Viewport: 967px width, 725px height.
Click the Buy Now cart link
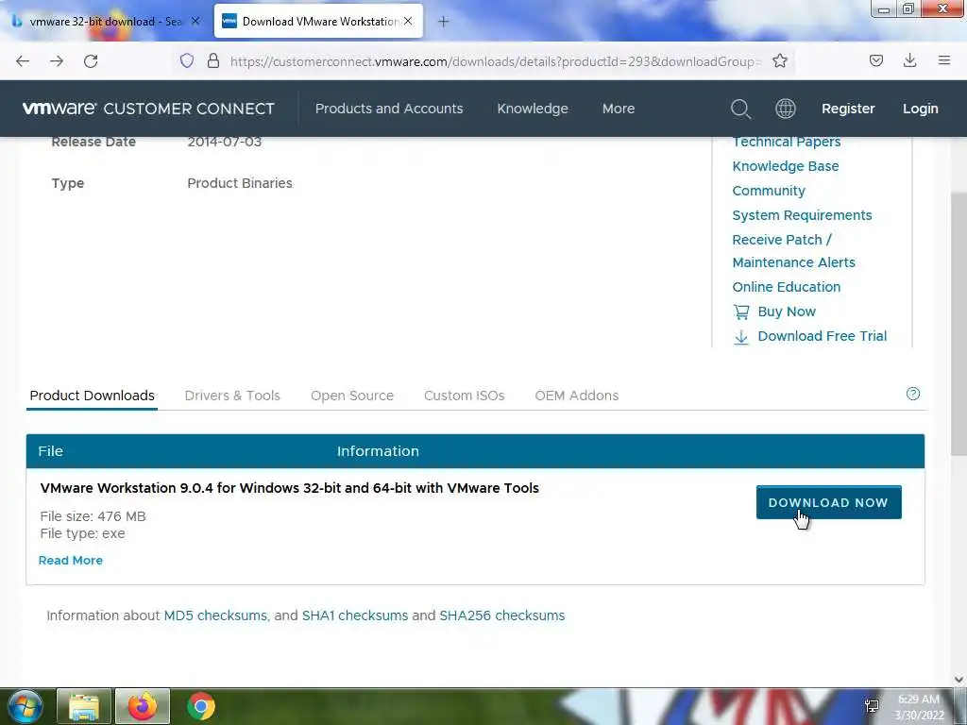[x=774, y=312]
